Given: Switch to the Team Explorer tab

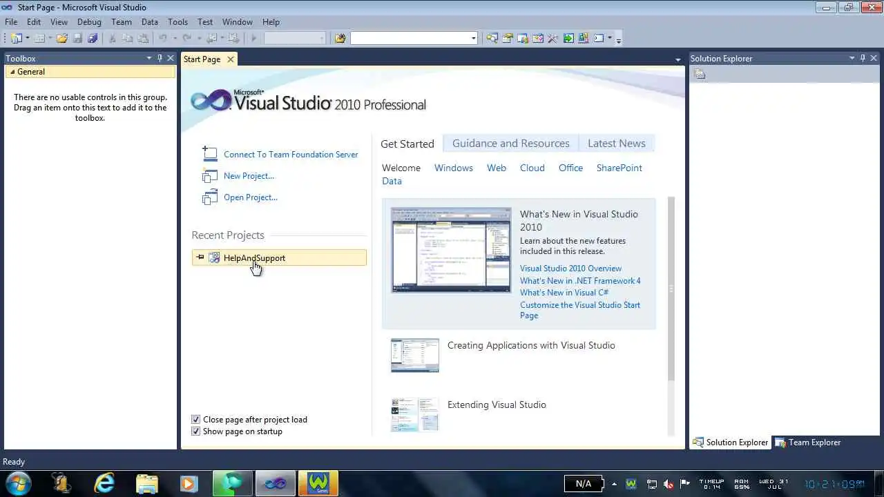Looking at the screenshot, I should tap(808, 442).
